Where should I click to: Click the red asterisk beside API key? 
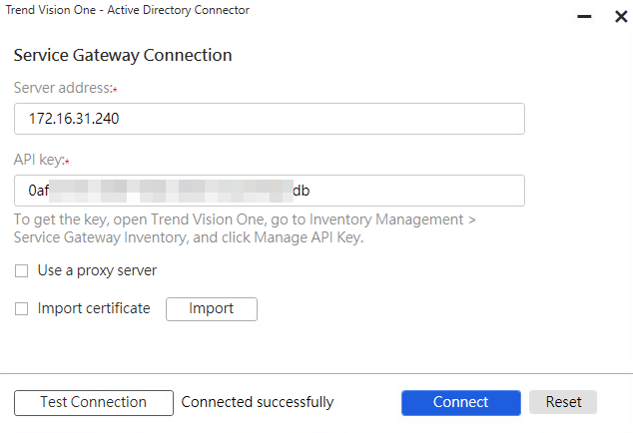click(x=67, y=161)
